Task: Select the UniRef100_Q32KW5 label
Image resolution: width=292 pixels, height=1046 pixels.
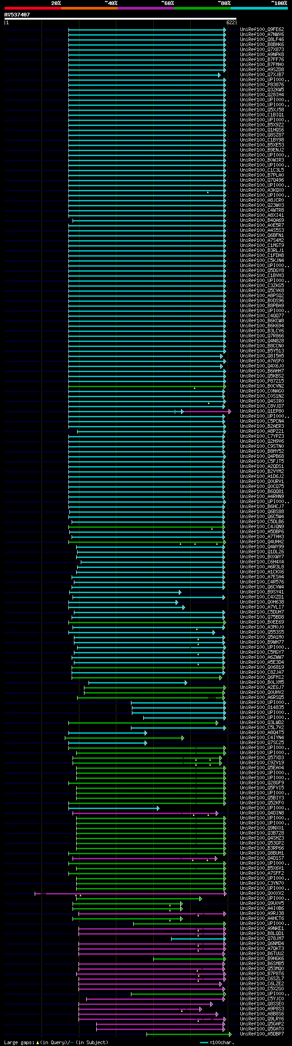Action: pyautogui.click(x=262, y=90)
